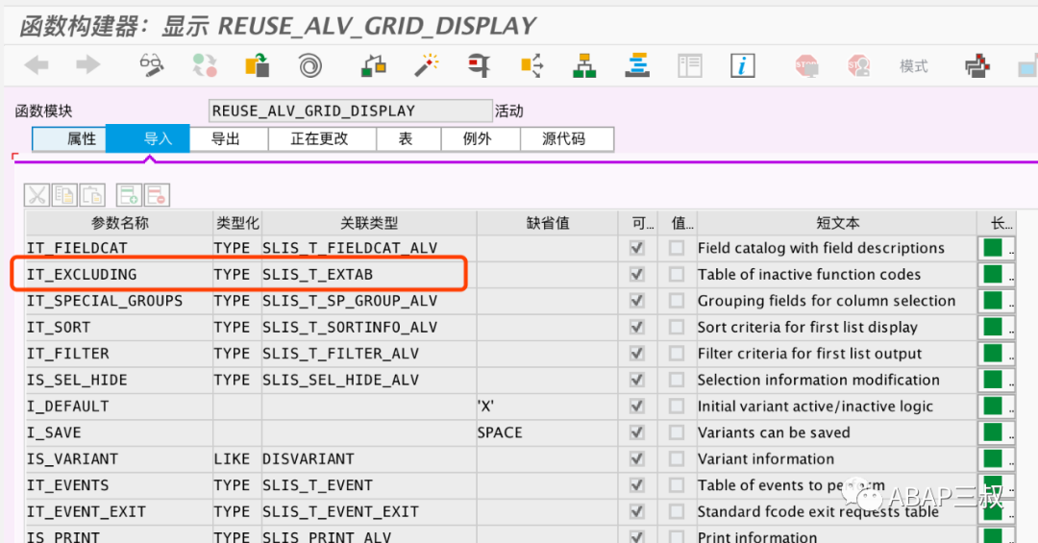The image size is (1038, 543).
Task: Click the Set/Delete Breakpoint stop icon
Action: (x=806, y=65)
